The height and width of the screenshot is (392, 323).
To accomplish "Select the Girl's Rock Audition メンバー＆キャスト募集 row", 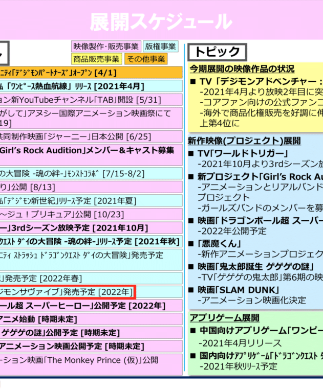I will [x=91, y=155].
